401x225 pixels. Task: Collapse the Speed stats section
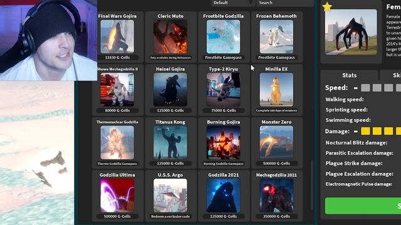355,88
